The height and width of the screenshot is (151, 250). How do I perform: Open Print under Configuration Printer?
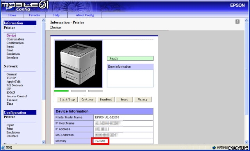[x=9, y=128]
